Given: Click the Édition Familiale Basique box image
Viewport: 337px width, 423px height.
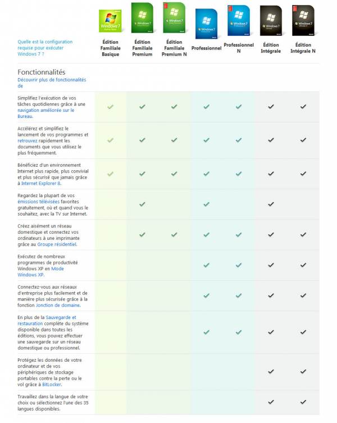Looking at the screenshot, I should tap(110, 21).
